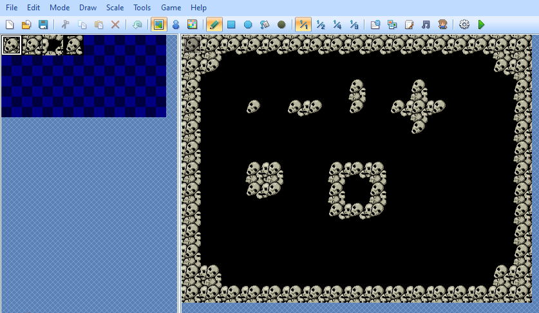Create a new project with the blank page icon
Viewport: 539px width, 313px height.
pyautogui.click(x=10, y=24)
